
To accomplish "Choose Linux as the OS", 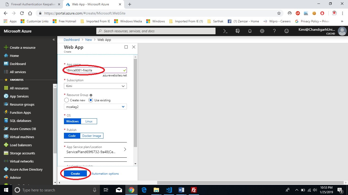I will point(89,121).
